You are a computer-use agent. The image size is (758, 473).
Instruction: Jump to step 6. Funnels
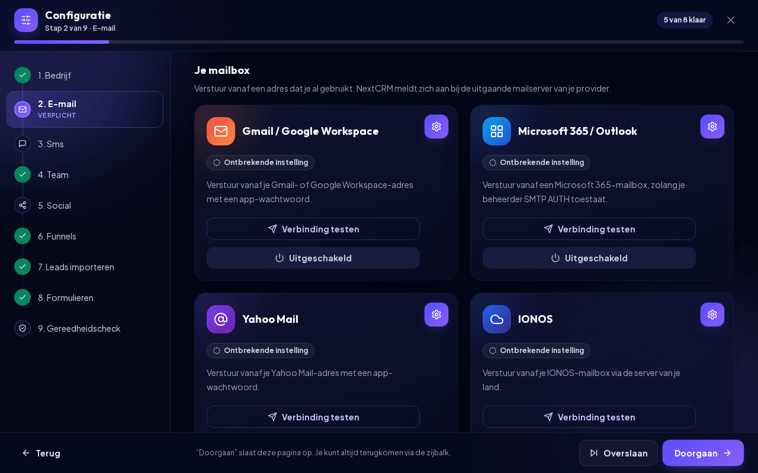pos(85,236)
